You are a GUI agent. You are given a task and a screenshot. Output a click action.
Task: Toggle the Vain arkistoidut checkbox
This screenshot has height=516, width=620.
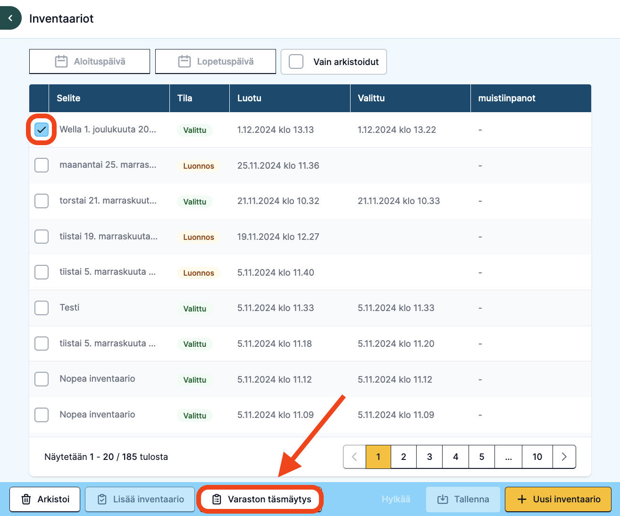point(296,62)
